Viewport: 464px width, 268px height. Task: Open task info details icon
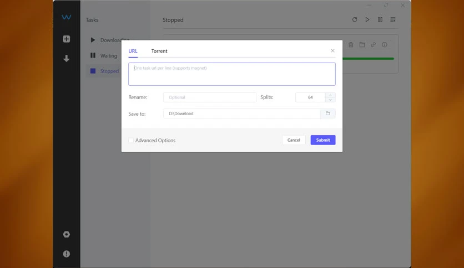385,45
